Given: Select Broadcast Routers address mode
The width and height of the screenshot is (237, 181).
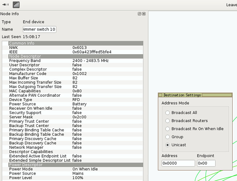Looking at the screenshot, I should pyautogui.click(x=186, y=121).
